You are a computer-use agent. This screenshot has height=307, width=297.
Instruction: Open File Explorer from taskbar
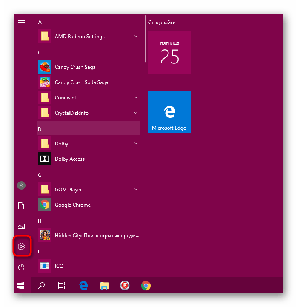104,286
